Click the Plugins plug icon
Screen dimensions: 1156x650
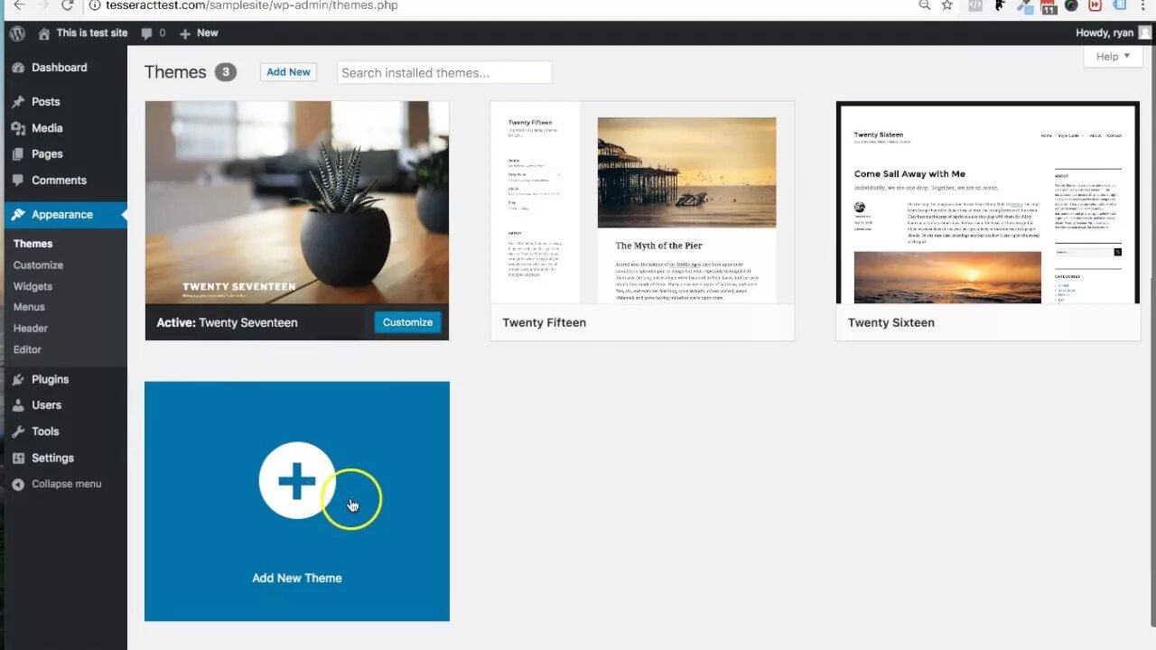pos(18,380)
